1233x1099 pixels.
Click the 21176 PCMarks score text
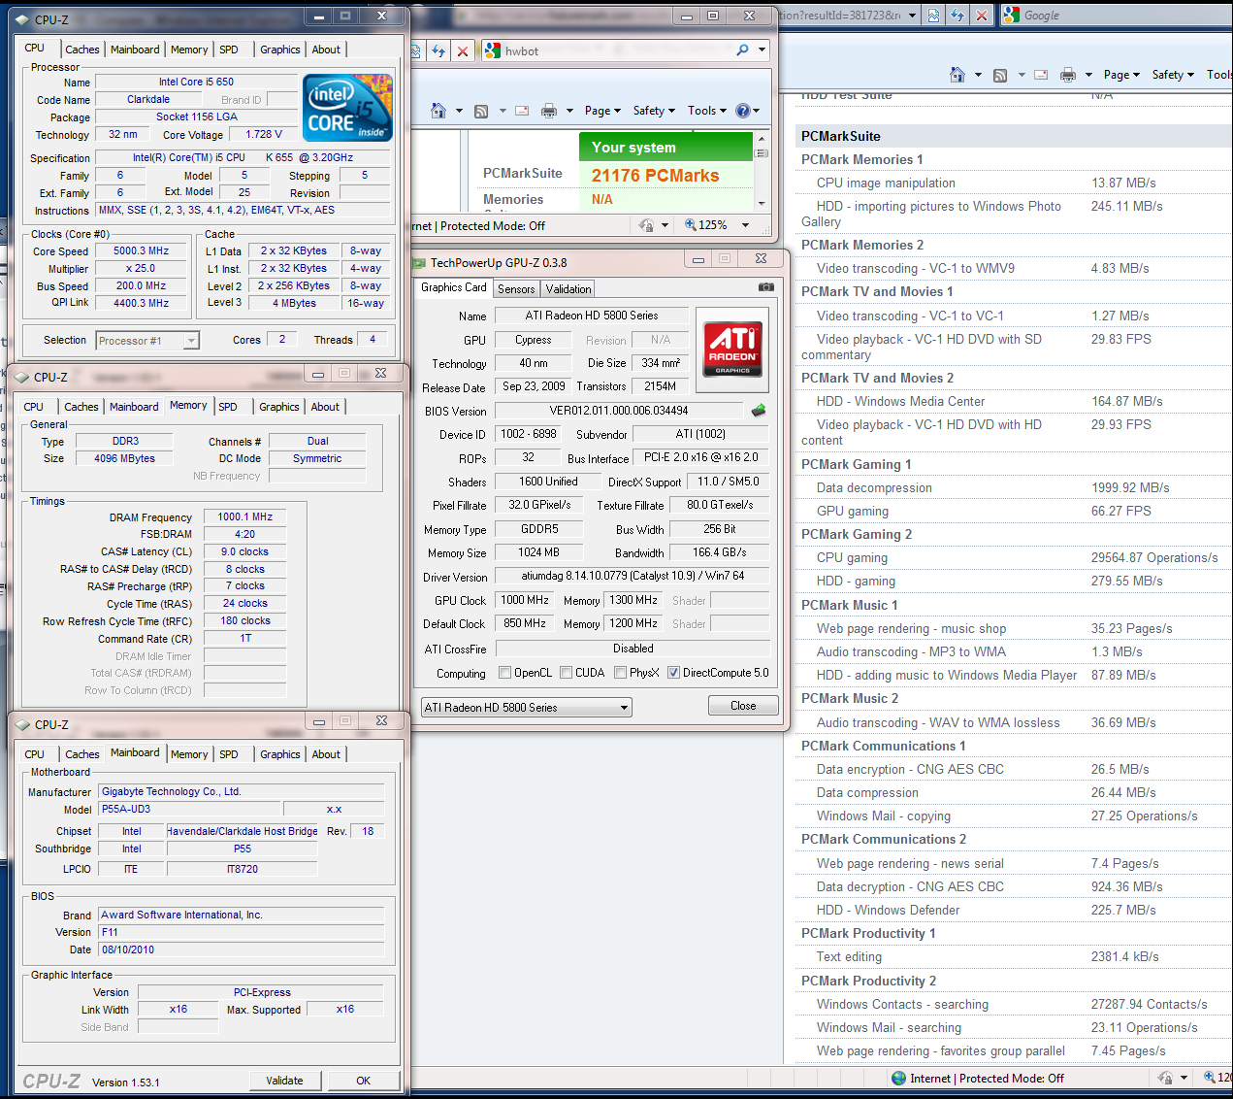pyautogui.click(x=656, y=176)
